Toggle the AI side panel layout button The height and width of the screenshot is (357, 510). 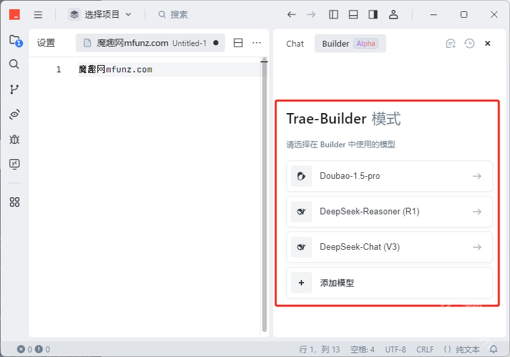(373, 14)
